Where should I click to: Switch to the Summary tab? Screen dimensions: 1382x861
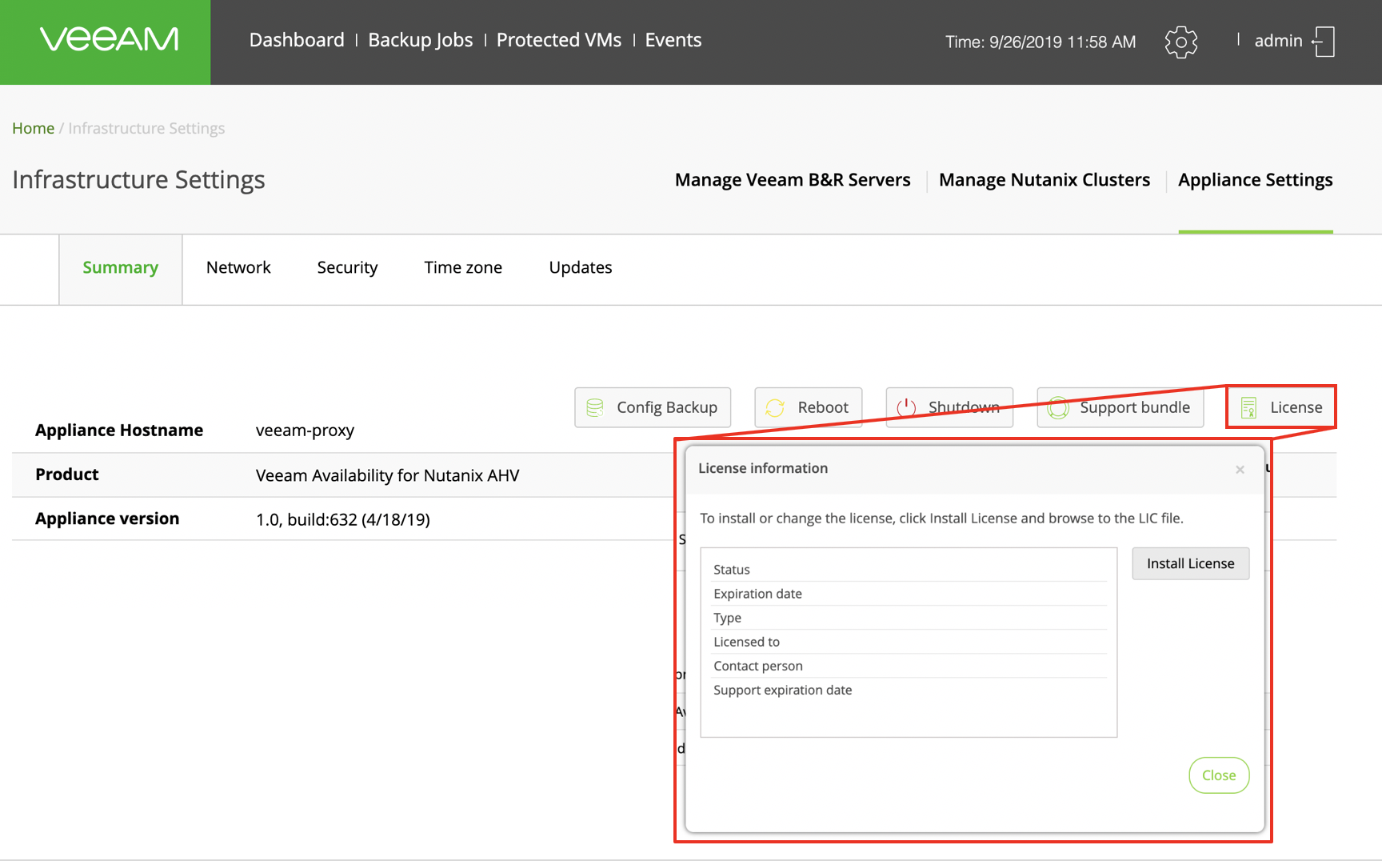pyautogui.click(x=120, y=268)
